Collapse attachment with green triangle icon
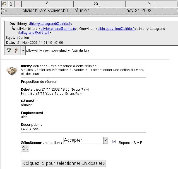This screenshot has width=178, height=169. click(9, 50)
